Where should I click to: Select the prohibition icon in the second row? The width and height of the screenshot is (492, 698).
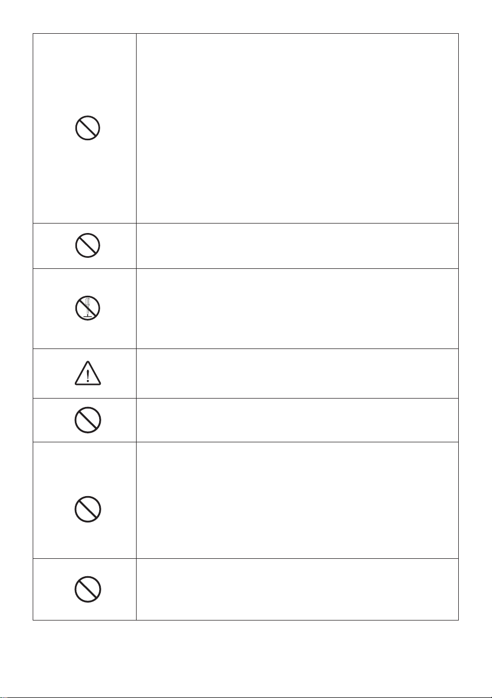[x=88, y=246]
